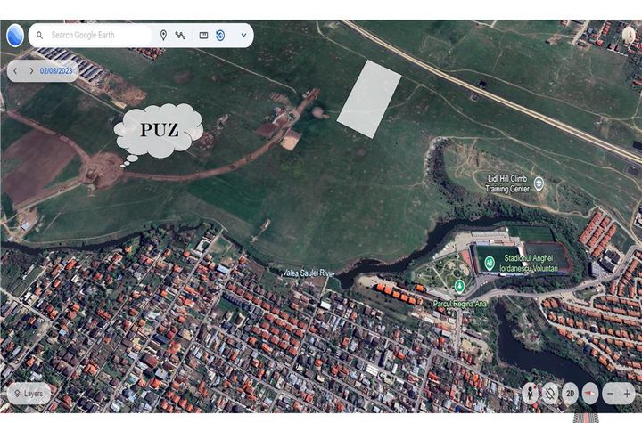Expand the toolbar dropdown chevron
The image size is (642, 423).
click(243, 36)
